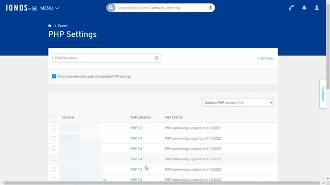The width and height of the screenshot is (330, 185).
Task: Check the box for the PHP 7.3 domain row
Action: point(54,128)
